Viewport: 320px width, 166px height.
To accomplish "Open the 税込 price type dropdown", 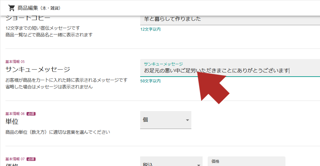I will (171, 161).
